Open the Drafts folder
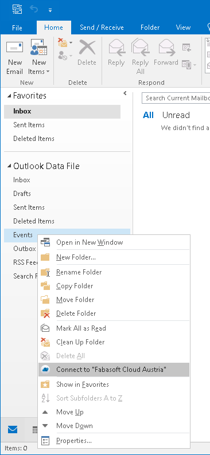 pos(22,194)
